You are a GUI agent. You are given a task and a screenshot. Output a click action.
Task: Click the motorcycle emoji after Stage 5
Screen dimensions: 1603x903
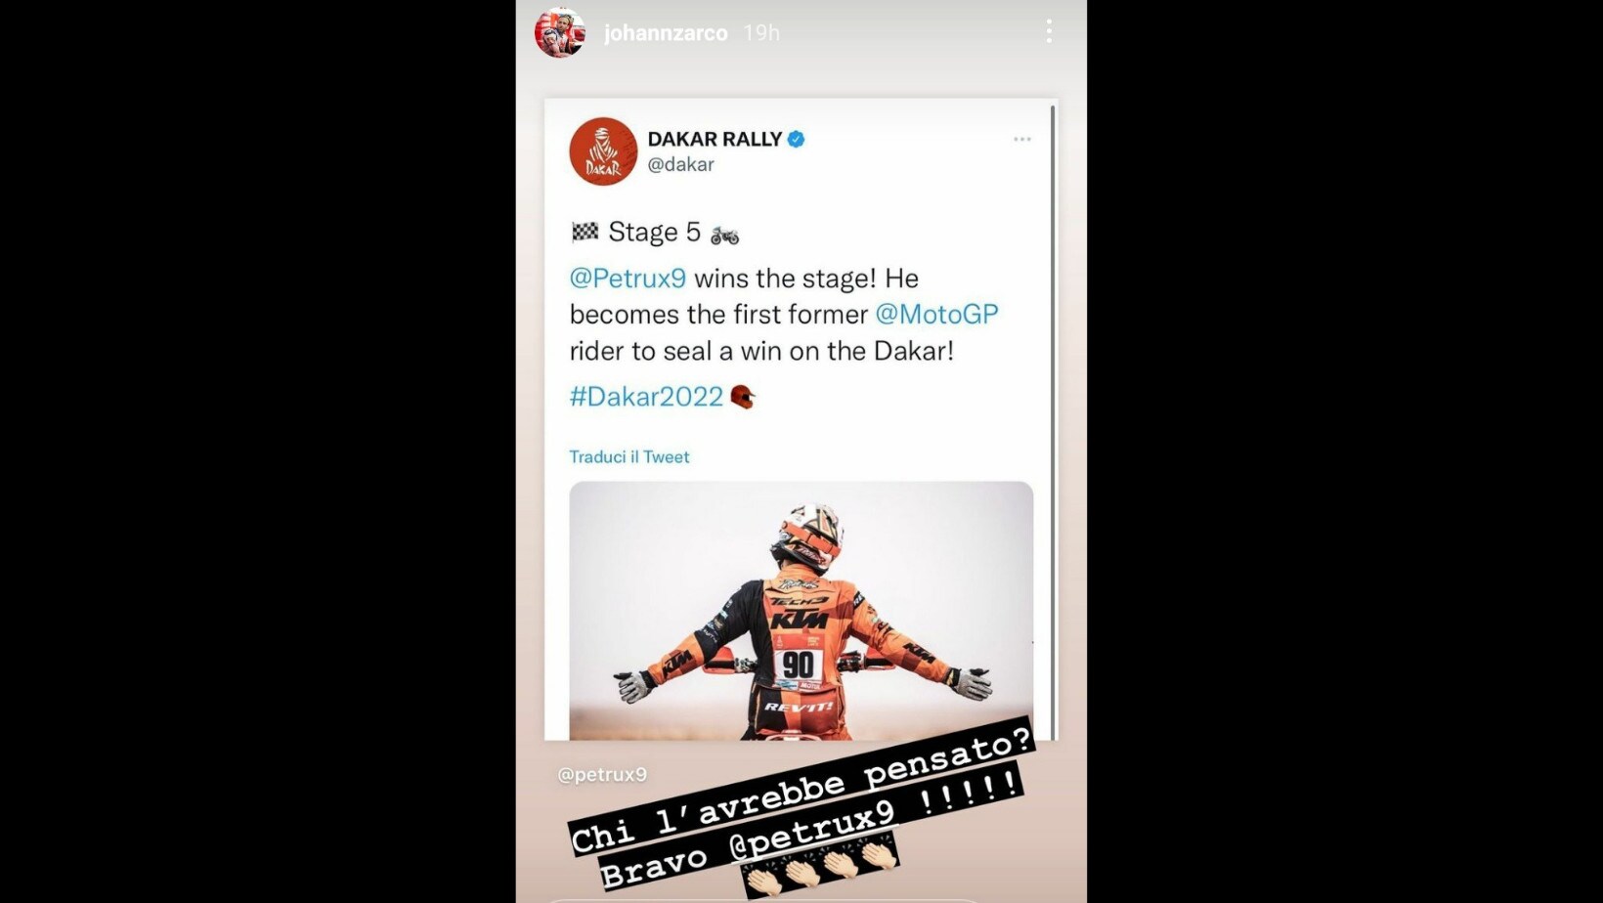pos(724,235)
